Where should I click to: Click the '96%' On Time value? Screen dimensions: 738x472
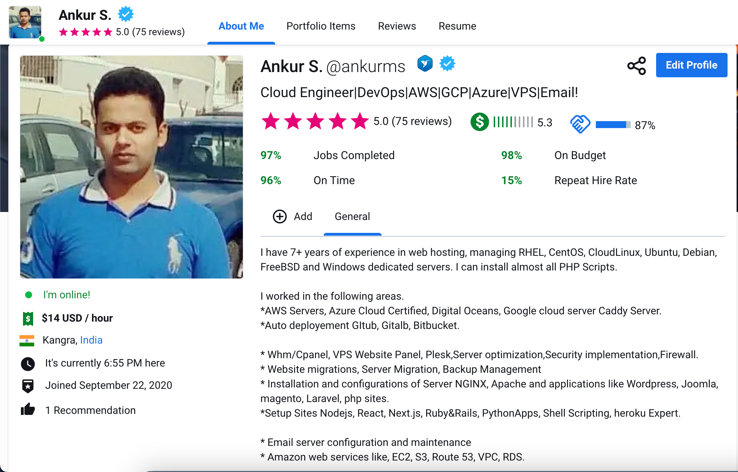tap(271, 180)
